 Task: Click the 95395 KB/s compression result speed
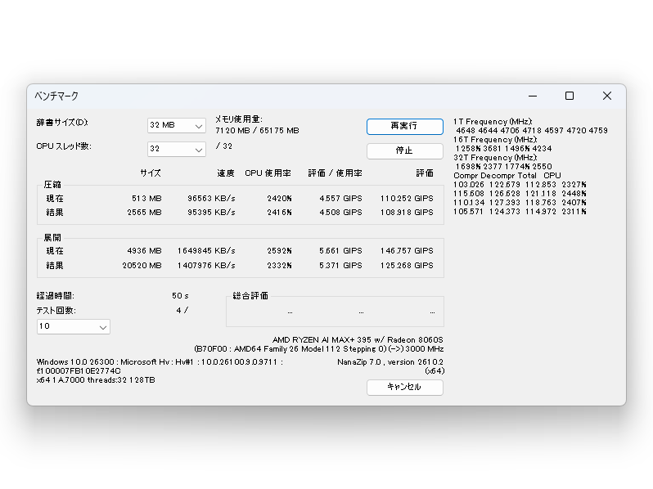click(x=211, y=213)
